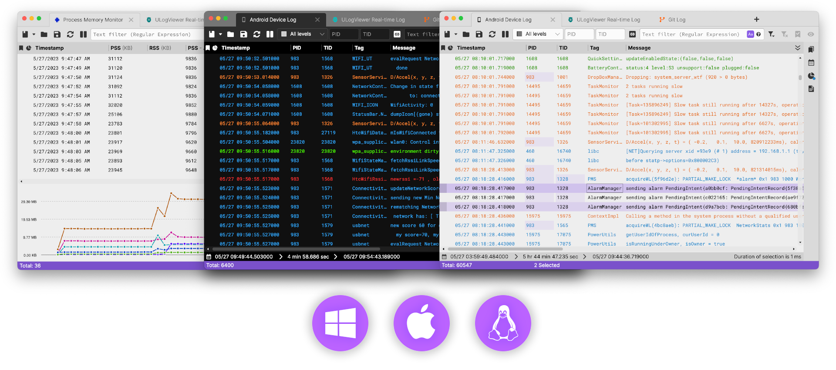Toggle case sensitivity Aa button in text filter

click(x=750, y=34)
